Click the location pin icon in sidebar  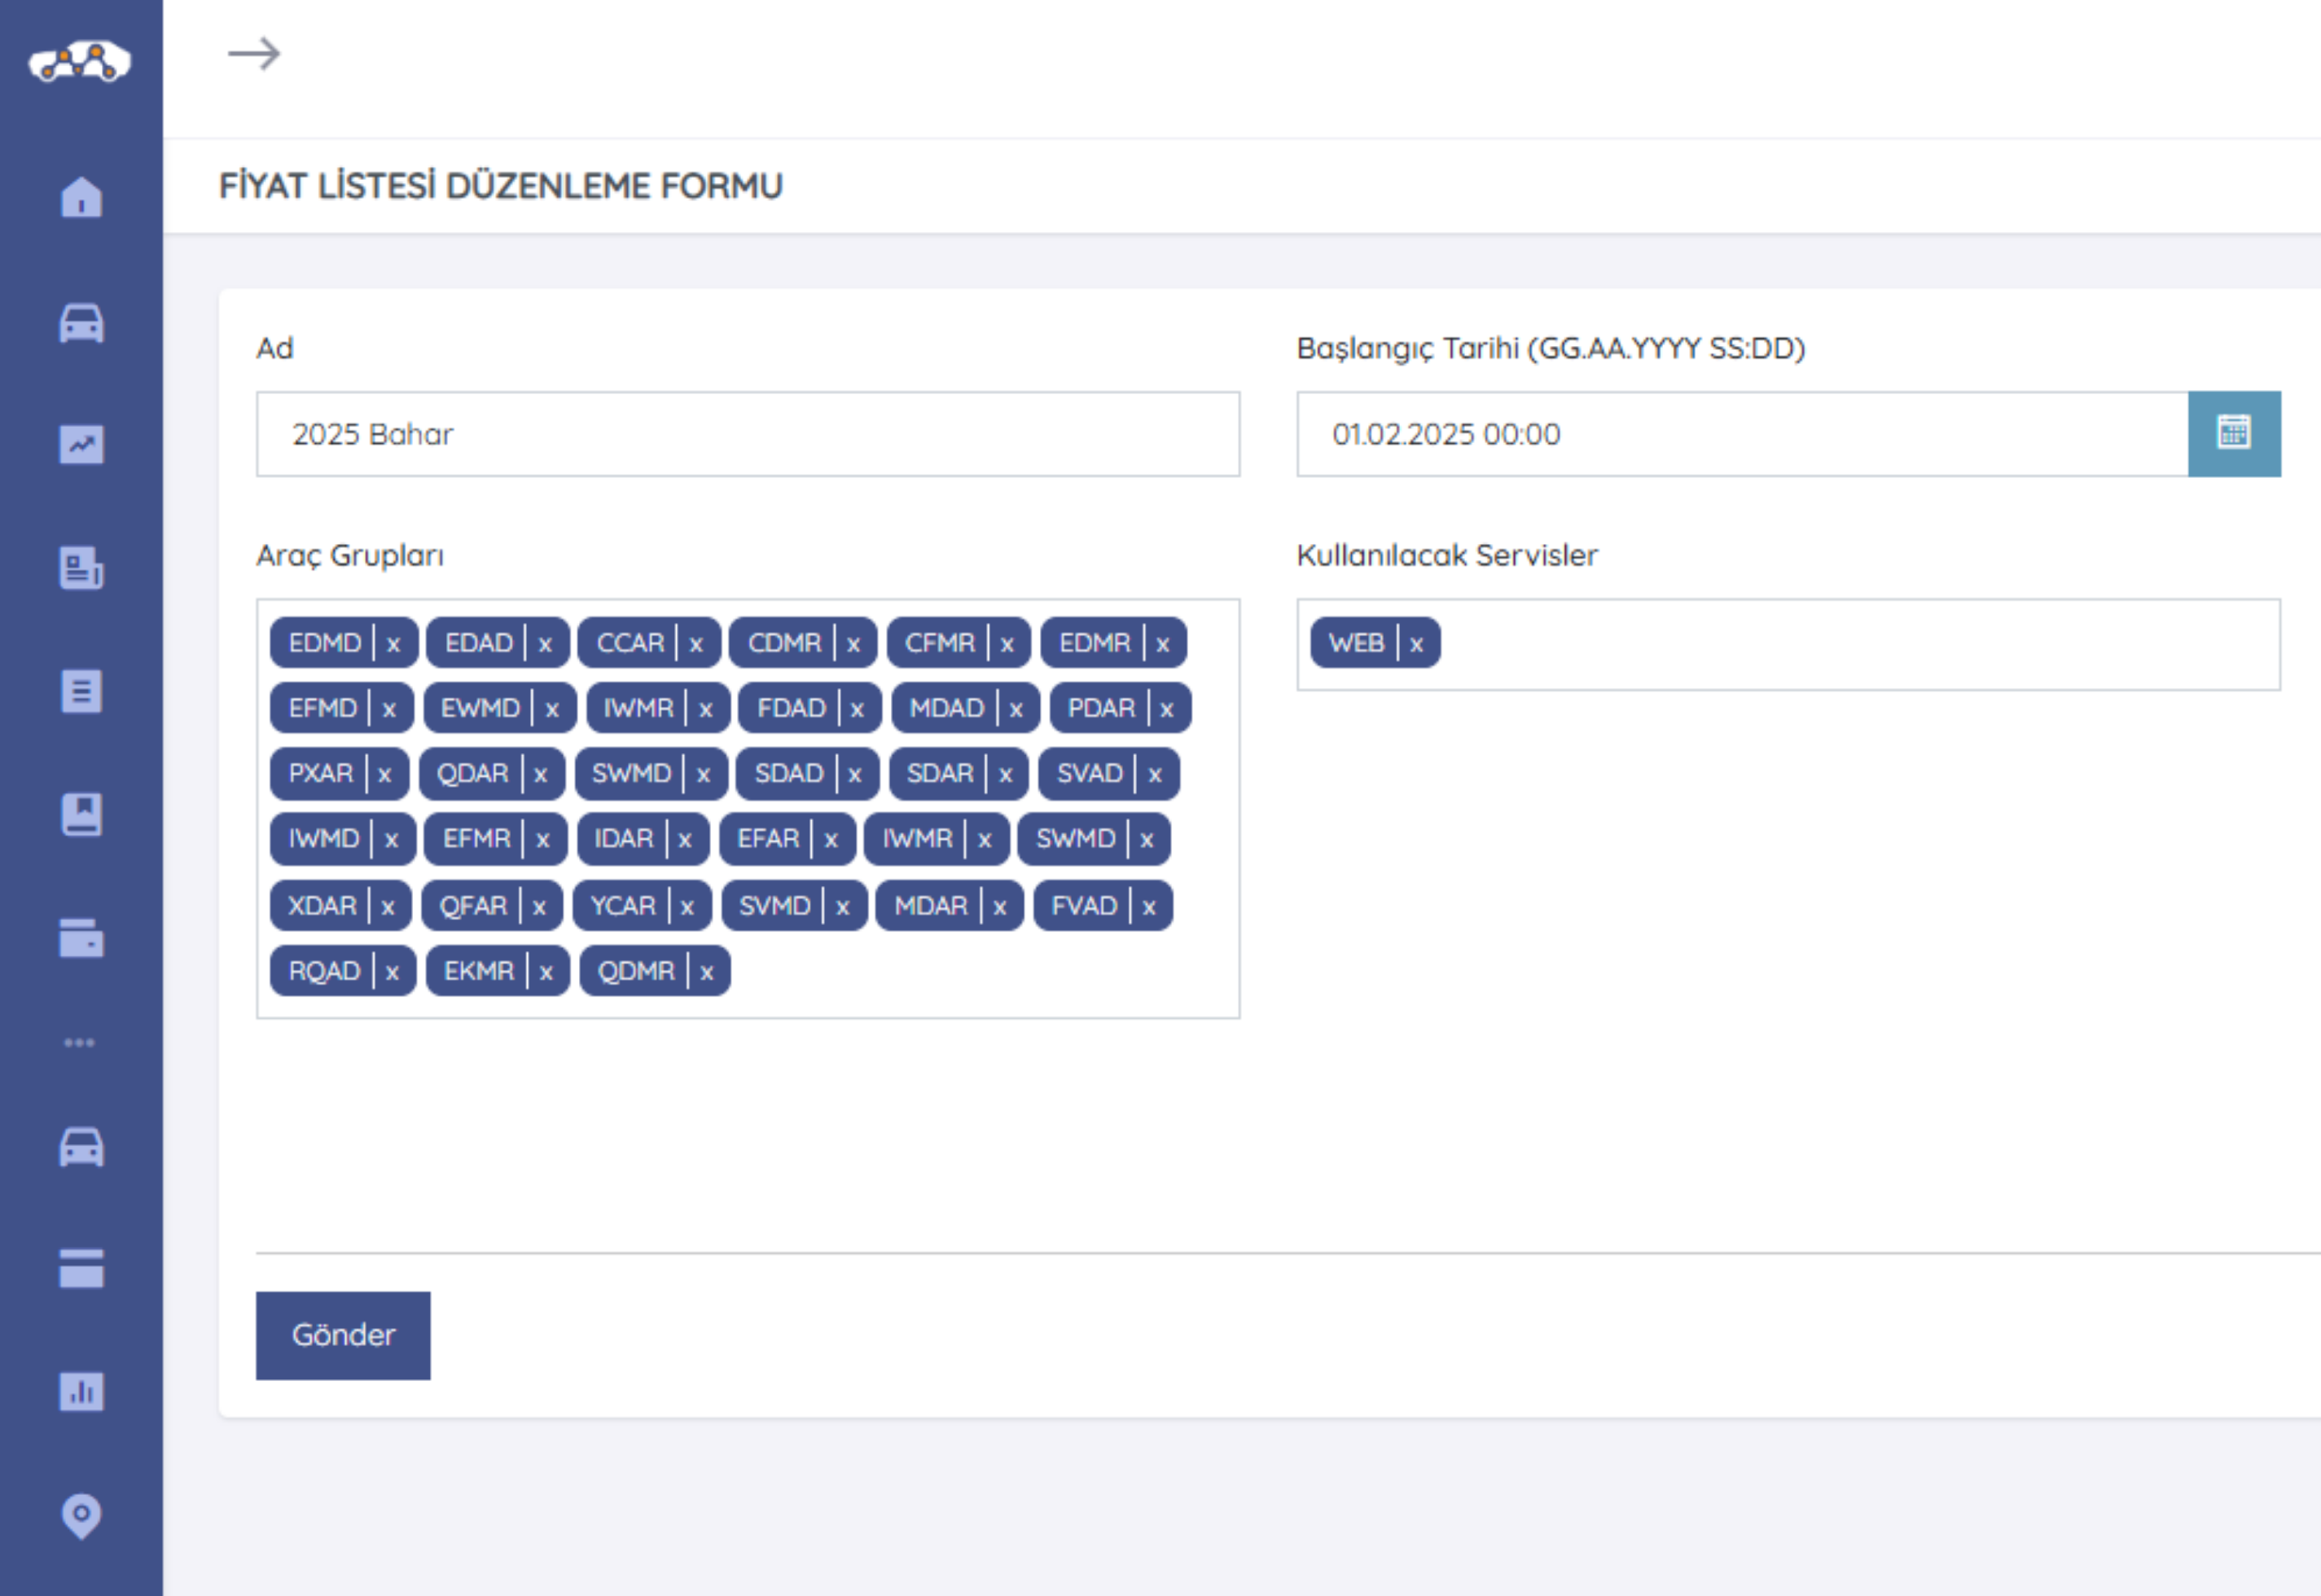click(x=81, y=1515)
